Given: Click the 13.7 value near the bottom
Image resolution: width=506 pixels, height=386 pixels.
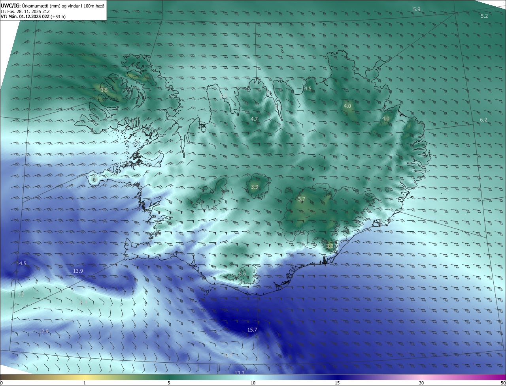Looking at the screenshot, I should [x=240, y=373].
